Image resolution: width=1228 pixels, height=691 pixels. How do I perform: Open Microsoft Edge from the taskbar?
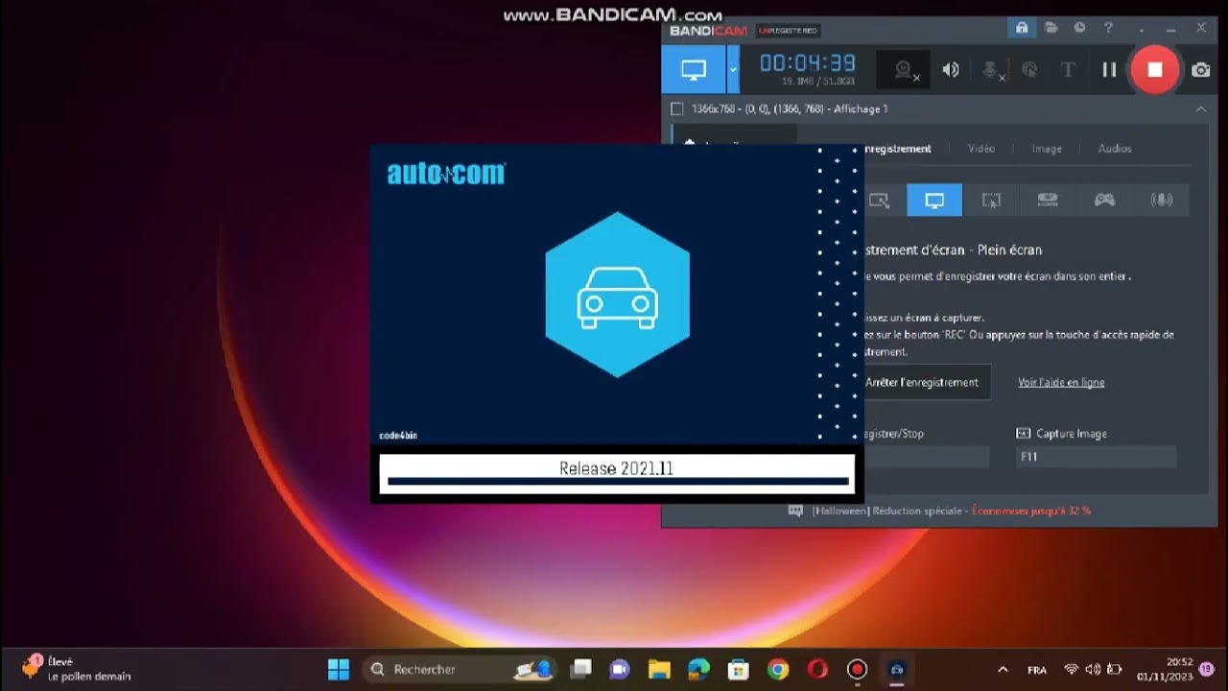click(x=698, y=669)
